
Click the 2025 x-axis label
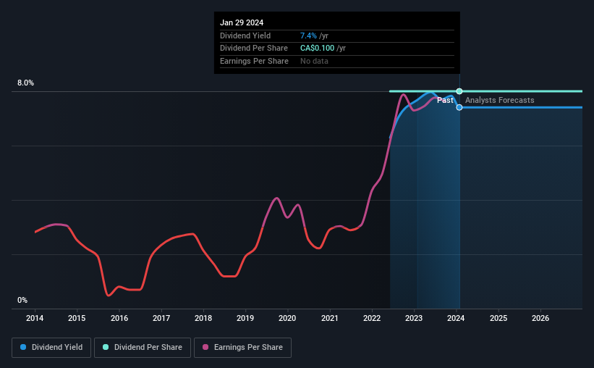498,318
